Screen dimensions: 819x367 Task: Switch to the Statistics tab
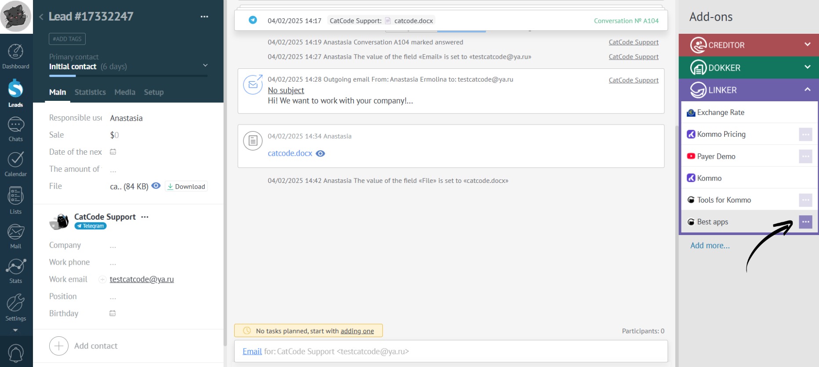point(90,92)
